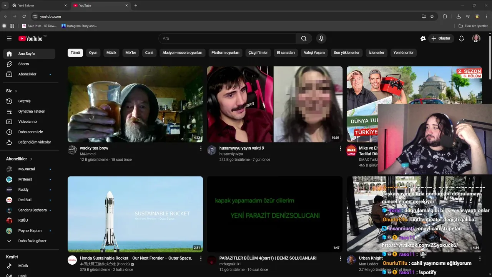Select the Oyun filter chip
The image size is (492, 277).
click(93, 53)
